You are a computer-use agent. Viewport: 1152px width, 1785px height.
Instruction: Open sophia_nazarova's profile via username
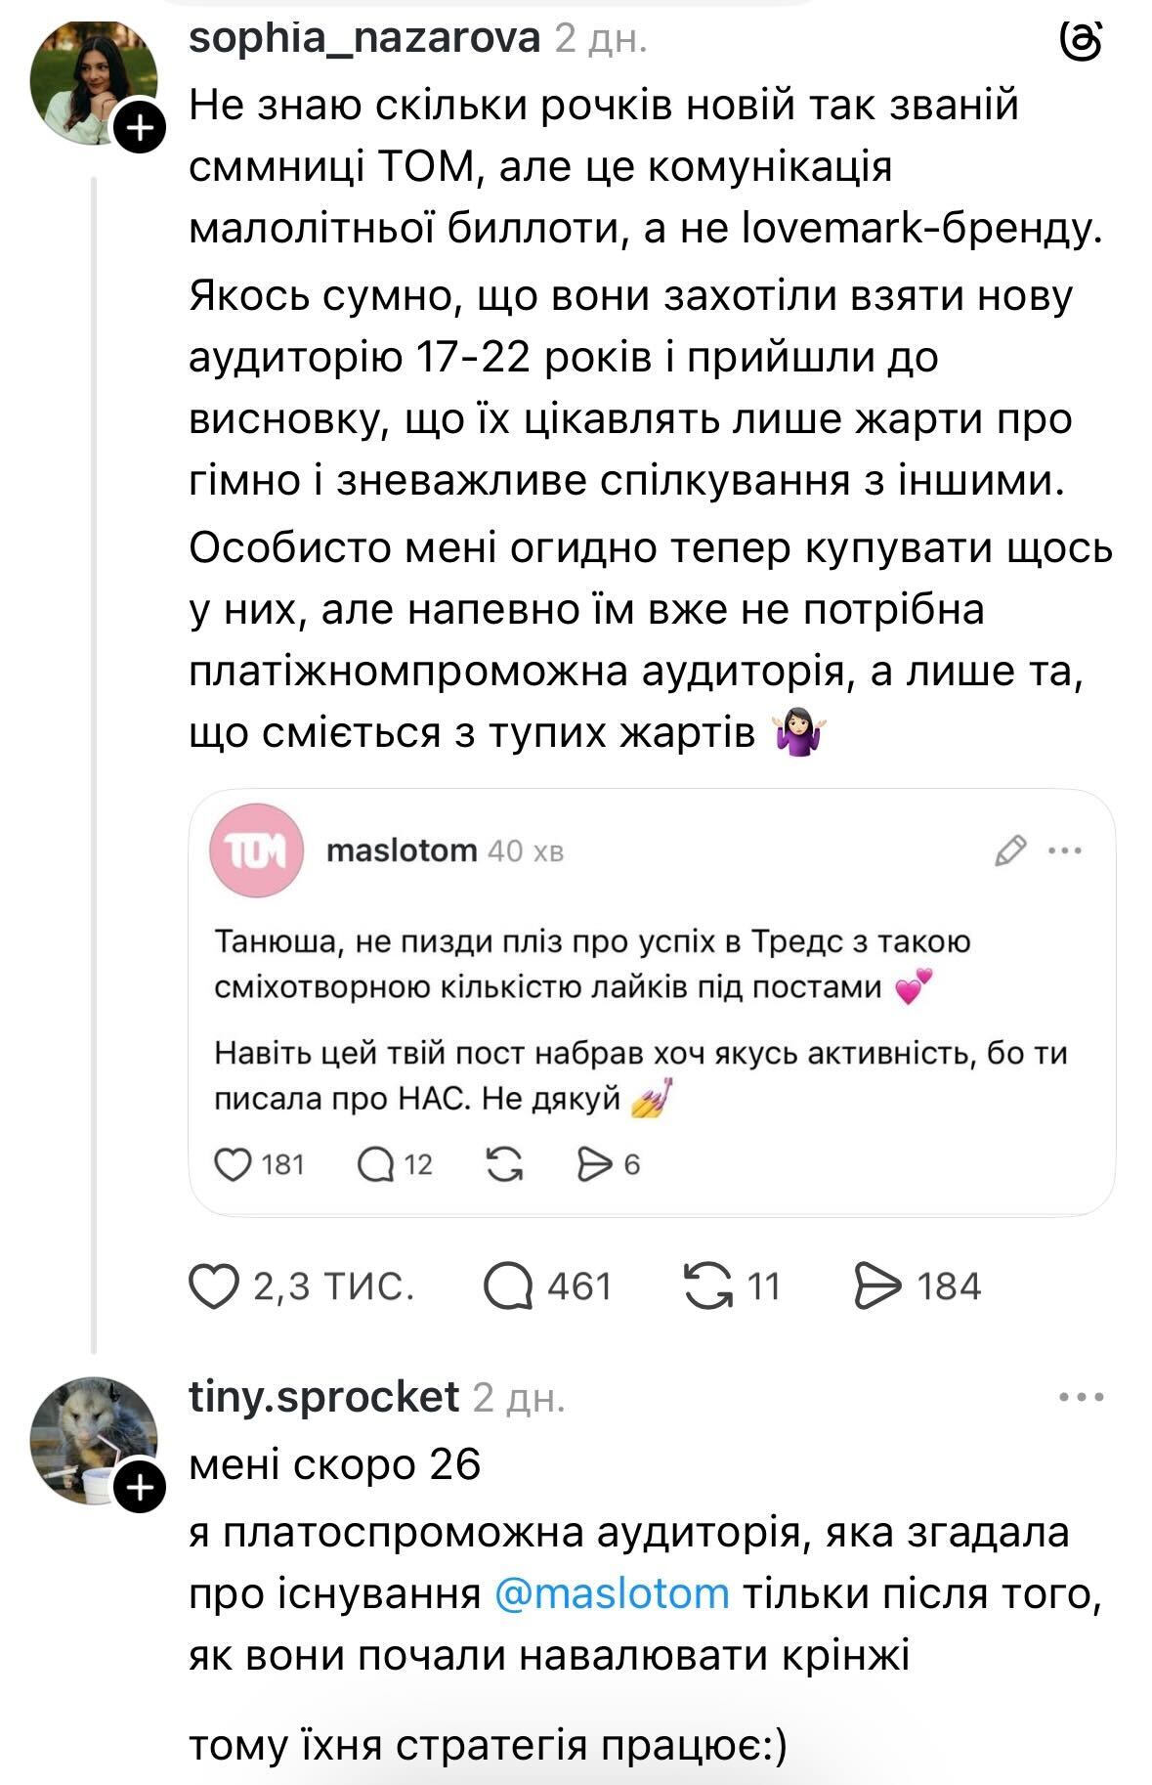(363, 39)
